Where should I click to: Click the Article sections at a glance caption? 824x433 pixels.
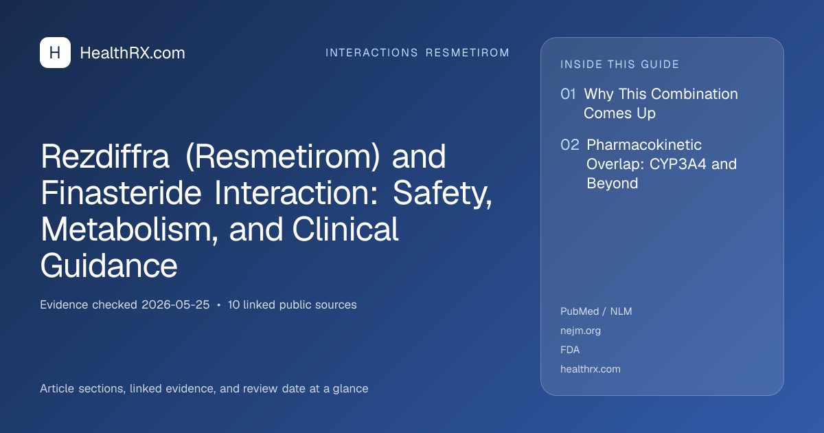pyautogui.click(x=204, y=388)
